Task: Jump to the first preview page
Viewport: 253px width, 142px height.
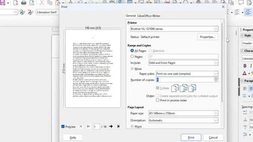Action: pos(81,127)
